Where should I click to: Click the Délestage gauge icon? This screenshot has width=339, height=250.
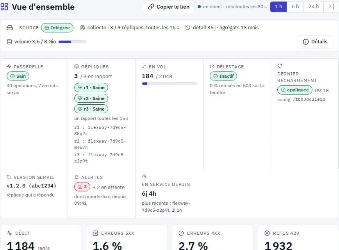point(212,66)
